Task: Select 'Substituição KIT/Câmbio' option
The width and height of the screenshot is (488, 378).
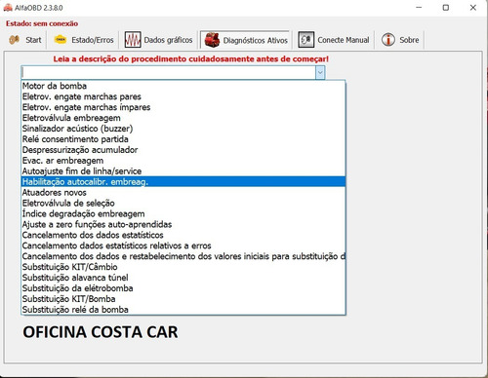Action: (x=183, y=267)
